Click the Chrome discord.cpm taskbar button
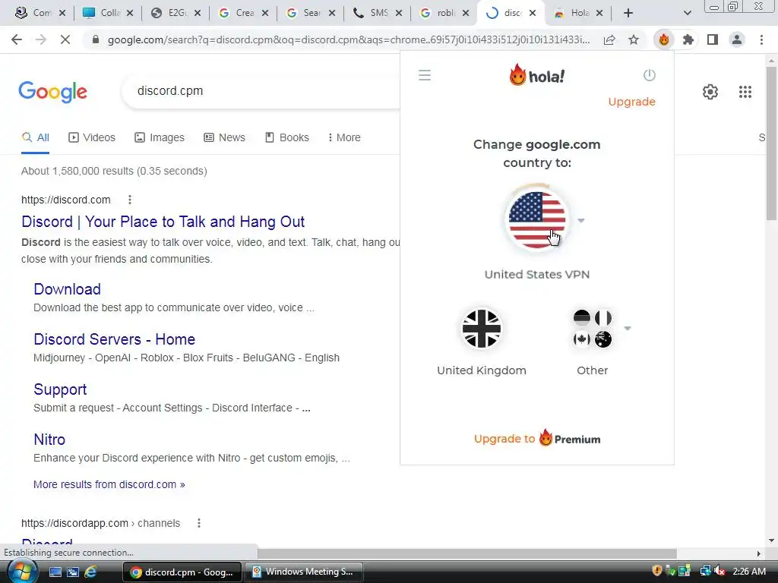The width and height of the screenshot is (778, 583). coord(182,572)
